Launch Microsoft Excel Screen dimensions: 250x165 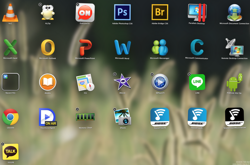click(x=10, y=47)
